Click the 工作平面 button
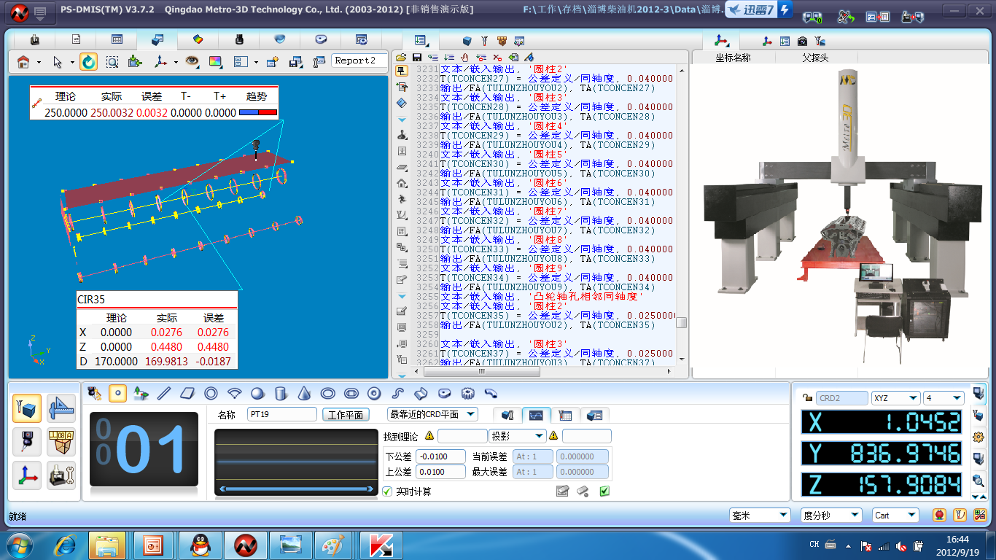The height and width of the screenshot is (560, 996). tap(346, 414)
